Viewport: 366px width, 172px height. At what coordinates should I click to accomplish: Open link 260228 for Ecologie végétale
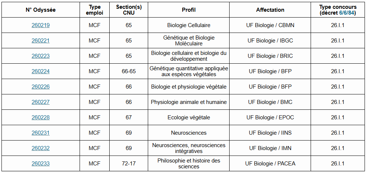[40, 117]
